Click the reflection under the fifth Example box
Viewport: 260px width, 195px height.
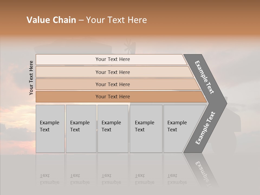click(x=177, y=179)
